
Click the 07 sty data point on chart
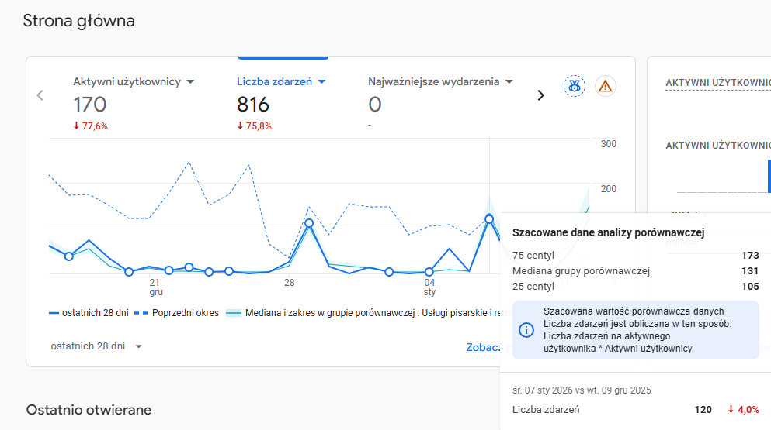point(489,219)
